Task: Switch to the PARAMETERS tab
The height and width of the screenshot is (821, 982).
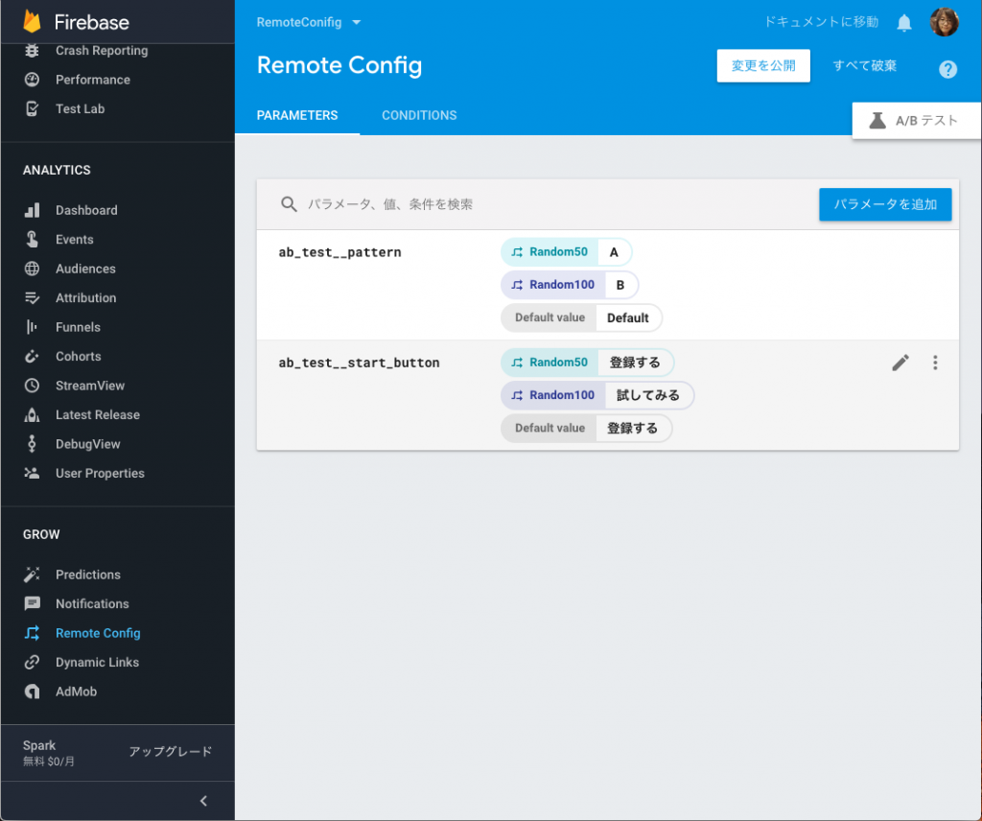Action: [x=297, y=115]
